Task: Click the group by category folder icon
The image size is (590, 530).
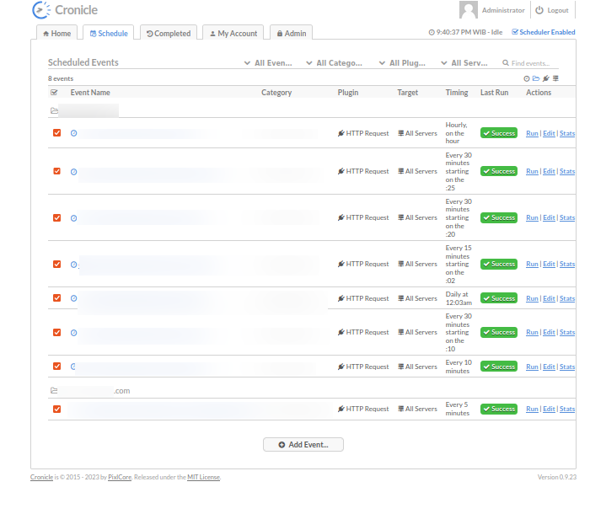Action: 536,78
